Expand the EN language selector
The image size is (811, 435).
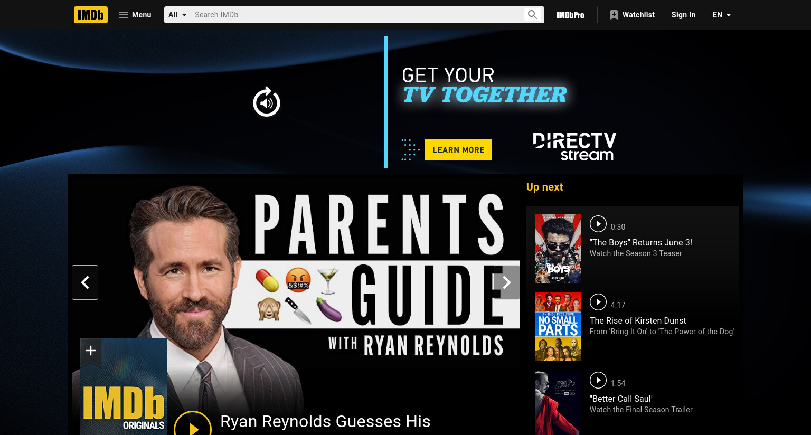[x=721, y=15]
